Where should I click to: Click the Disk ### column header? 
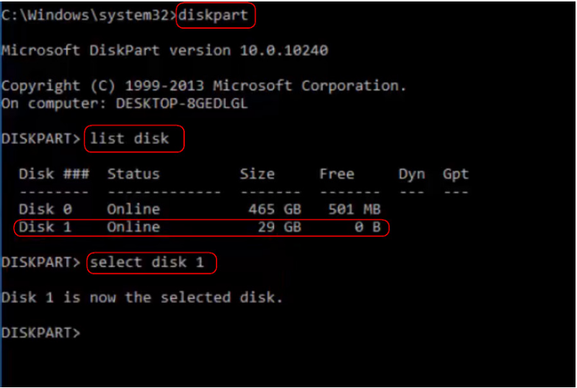pos(54,174)
